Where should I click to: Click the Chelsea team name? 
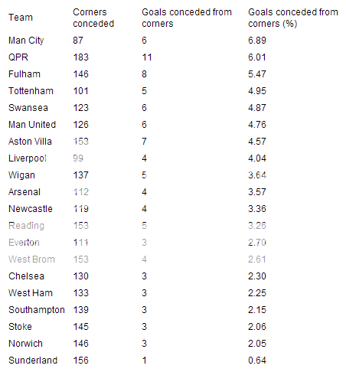(26, 276)
